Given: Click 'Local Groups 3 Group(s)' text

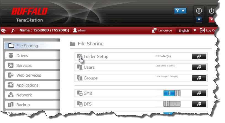Looking at the screenshot, I should [x=167, y=76].
